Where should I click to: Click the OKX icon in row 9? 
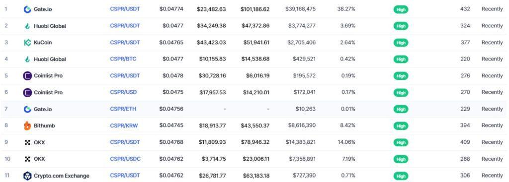[28, 142]
